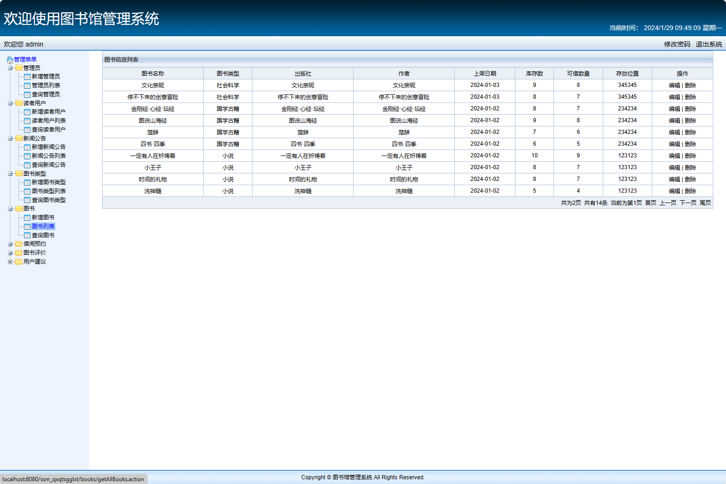Edit the 一定有人在祈祷着 book row
The image size is (726, 484).
point(675,156)
